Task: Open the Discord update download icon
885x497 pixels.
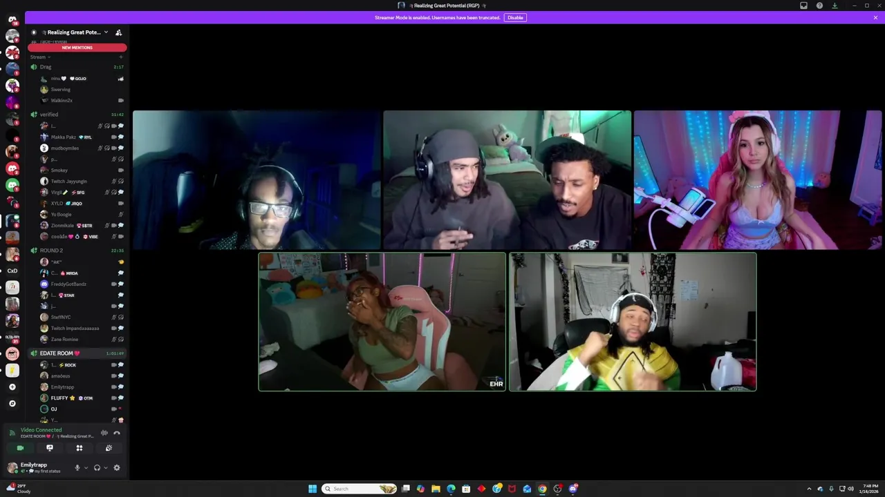Action: pos(835,6)
